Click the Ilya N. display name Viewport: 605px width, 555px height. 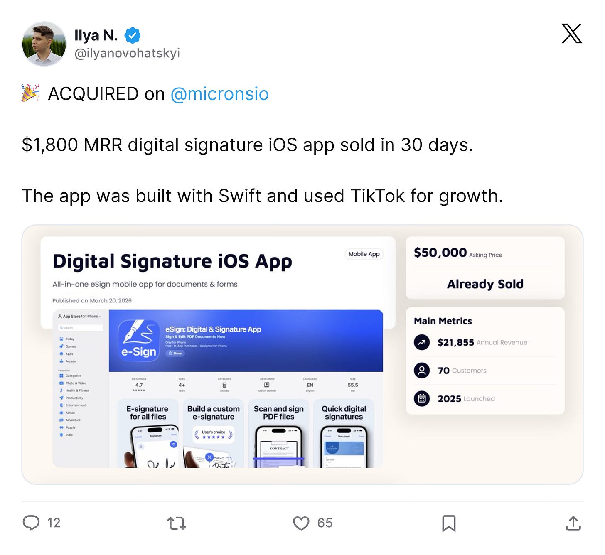[96, 36]
